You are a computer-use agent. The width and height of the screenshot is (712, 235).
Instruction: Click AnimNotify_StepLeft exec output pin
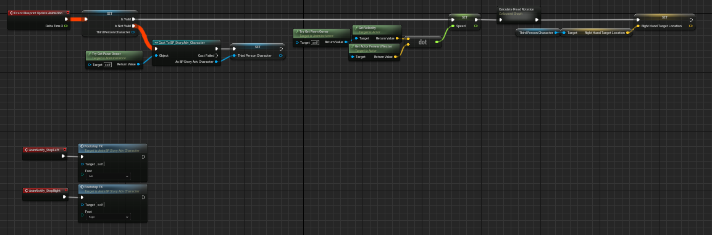click(x=64, y=156)
